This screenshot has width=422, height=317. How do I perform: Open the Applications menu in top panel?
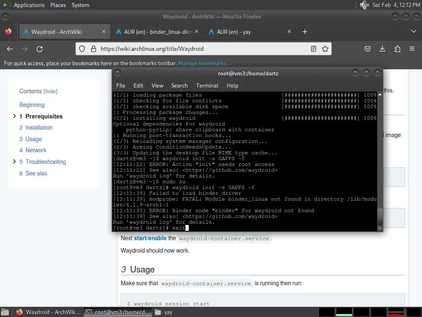click(x=29, y=5)
